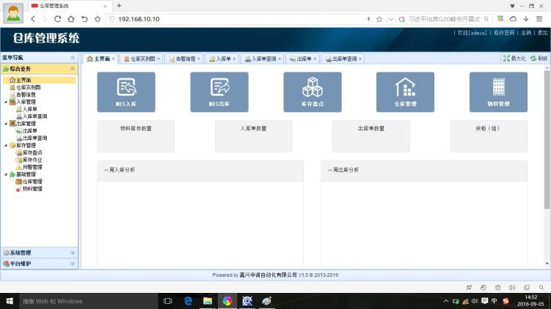This screenshot has width=551, height=309.
Task: Switch to the 告警信息 tab
Action: click(x=185, y=59)
